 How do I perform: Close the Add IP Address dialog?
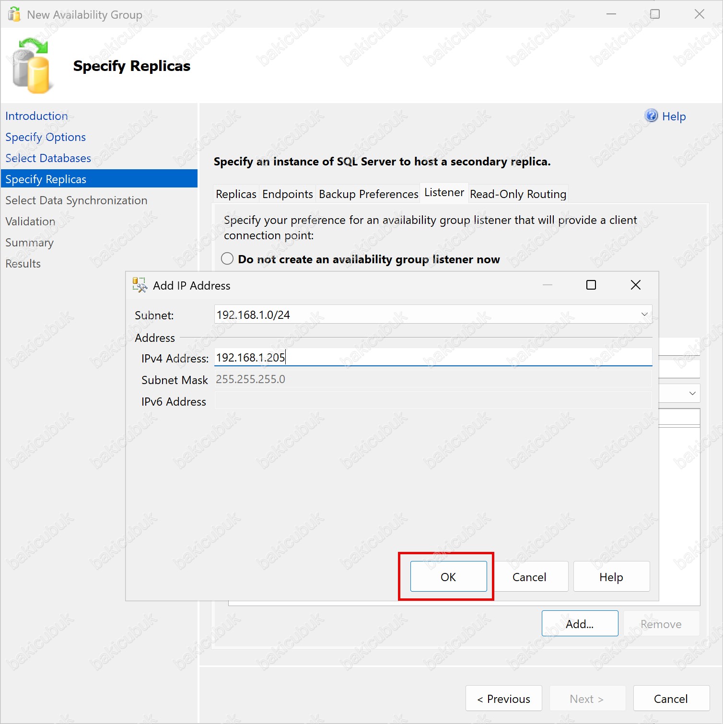tap(635, 285)
